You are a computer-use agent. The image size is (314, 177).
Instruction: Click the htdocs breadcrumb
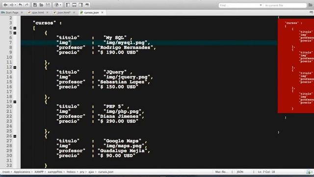tap(71, 172)
